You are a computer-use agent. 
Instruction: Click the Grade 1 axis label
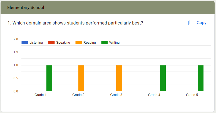pos(41,95)
